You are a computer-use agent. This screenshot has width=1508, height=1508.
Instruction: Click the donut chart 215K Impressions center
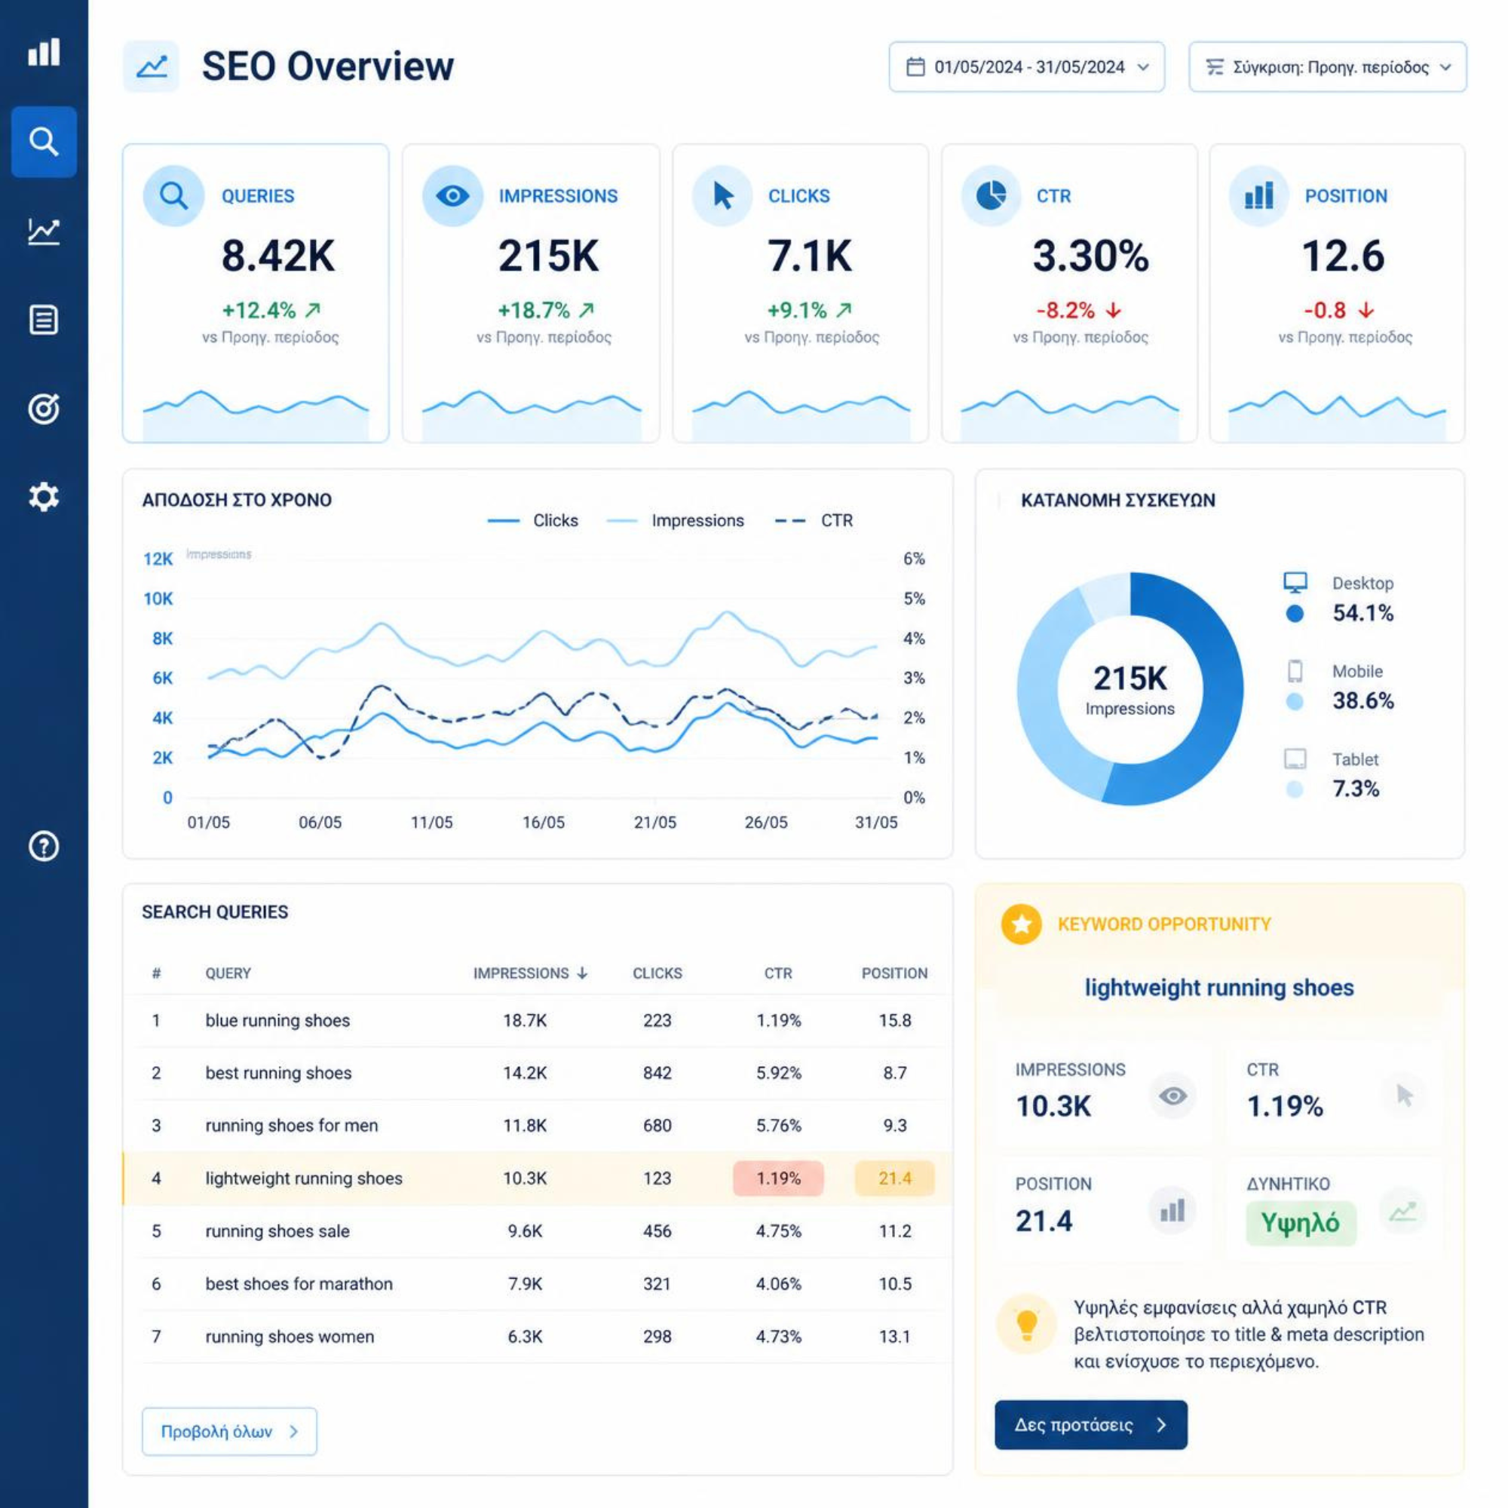point(1129,689)
